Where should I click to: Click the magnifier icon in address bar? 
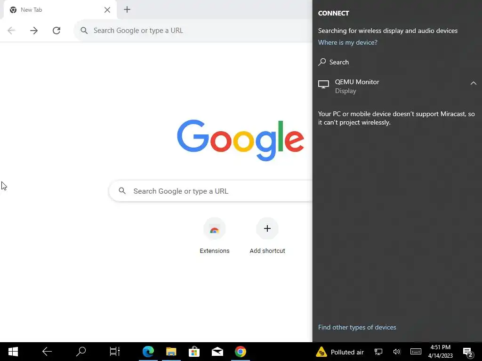(84, 31)
